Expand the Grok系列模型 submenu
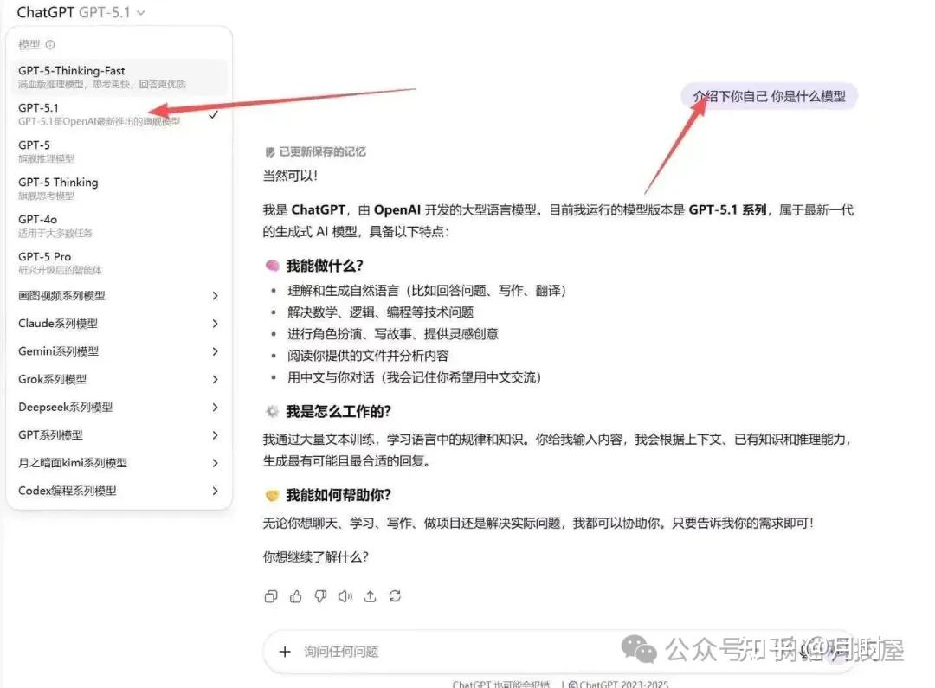Image resolution: width=935 pixels, height=688 pixels. click(x=119, y=379)
